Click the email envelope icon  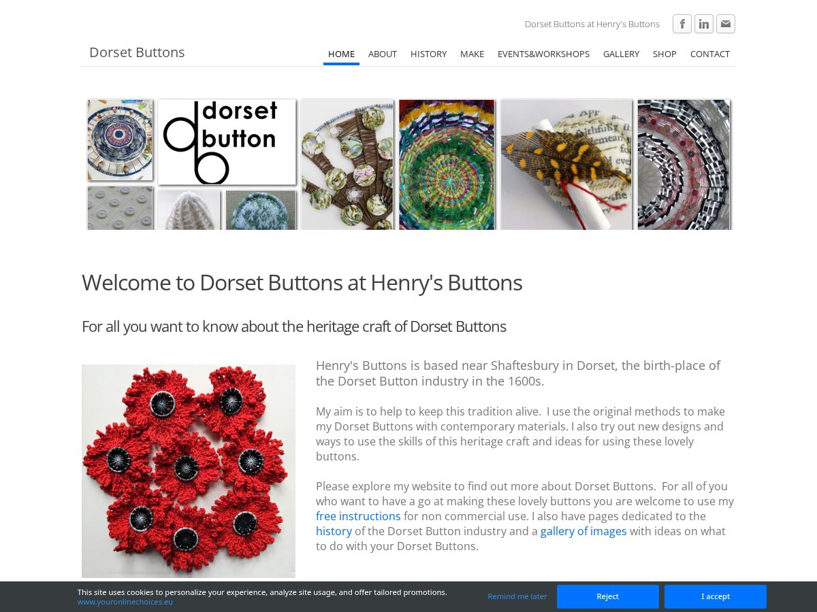(726, 24)
